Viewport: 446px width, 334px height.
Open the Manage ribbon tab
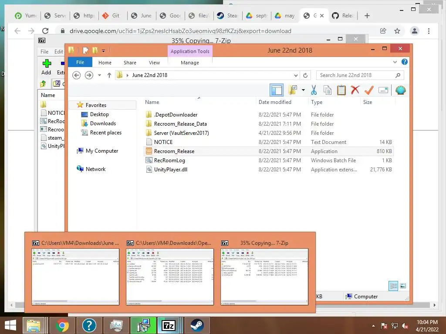pyautogui.click(x=190, y=63)
